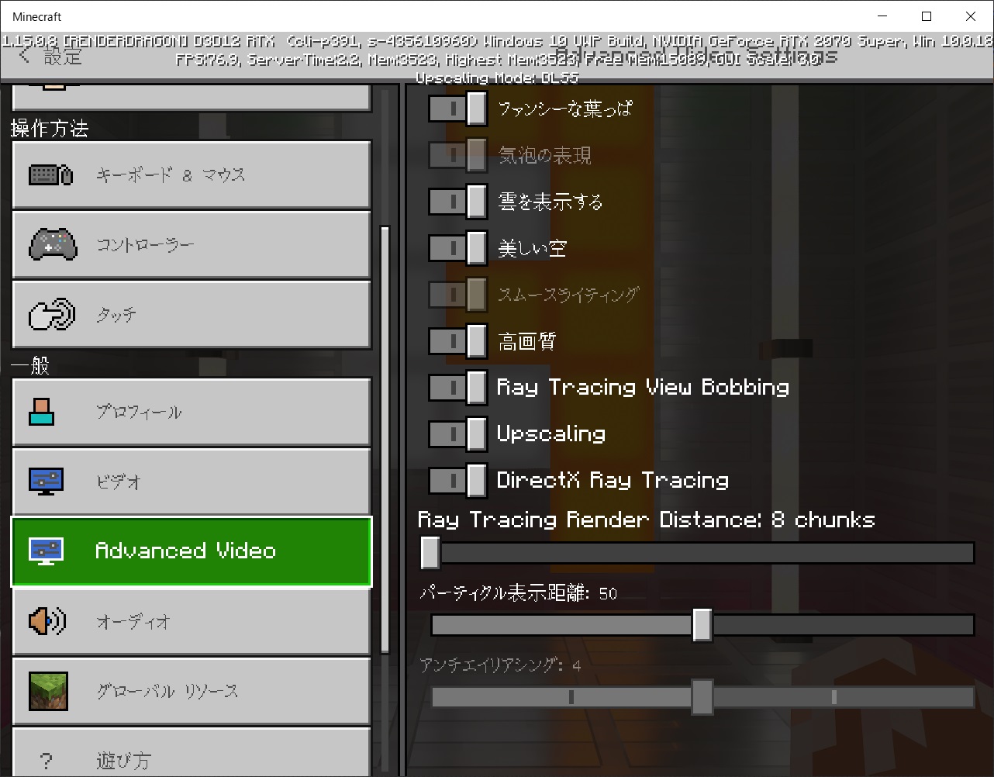
Task: Click Ray Tracing Render Distance slider handle
Action: (x=430, y=553)
